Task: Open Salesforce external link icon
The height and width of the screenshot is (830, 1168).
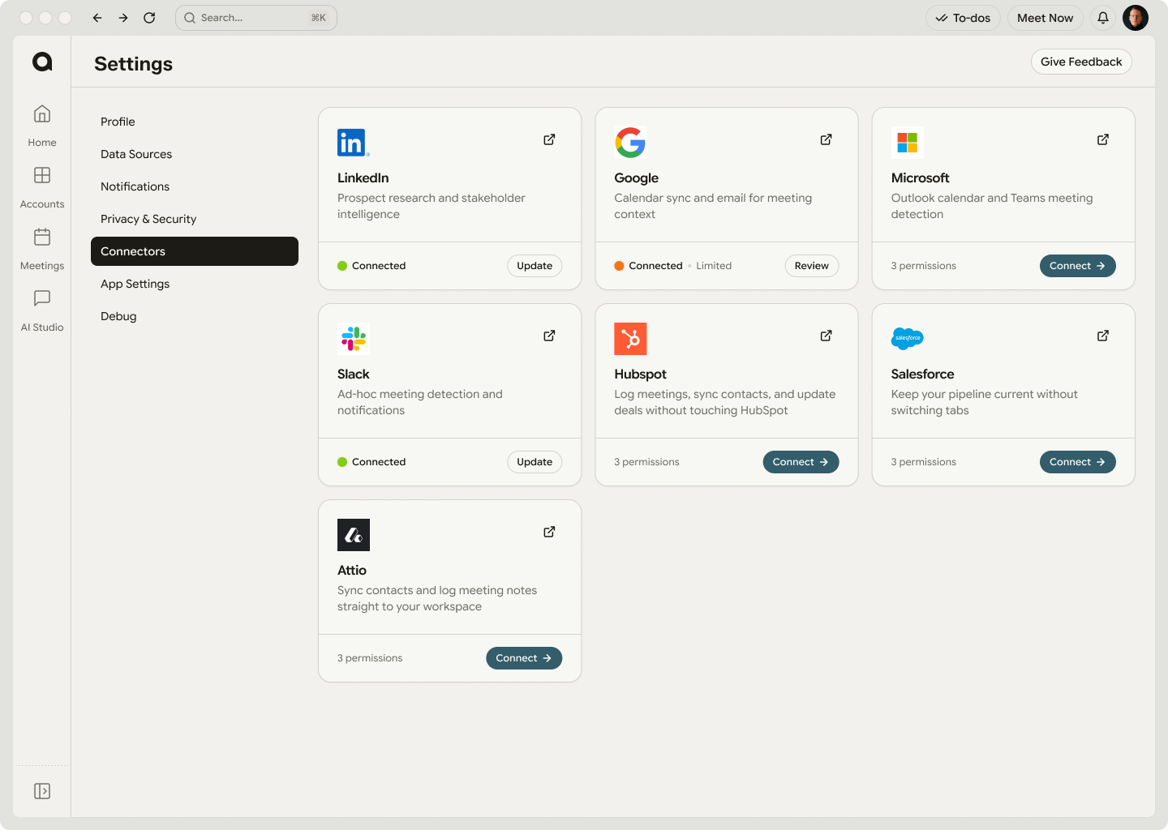Action: 1103,336
